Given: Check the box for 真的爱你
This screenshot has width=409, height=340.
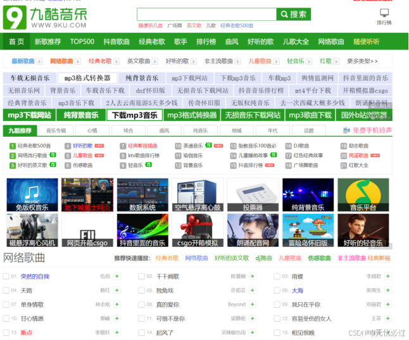Looking at the screenshot, I should click(x=141, y=305).
